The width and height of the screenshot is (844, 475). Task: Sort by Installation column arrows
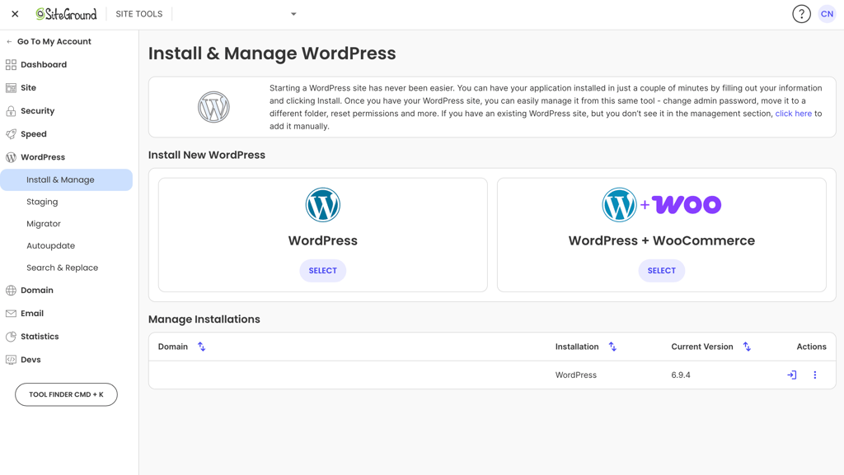[x=612, y=347]
